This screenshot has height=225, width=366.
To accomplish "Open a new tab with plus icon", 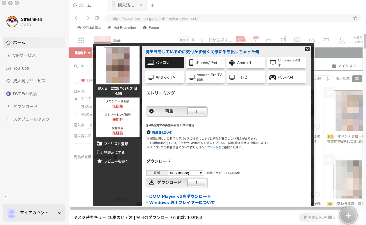I will [x=153, y=5].
